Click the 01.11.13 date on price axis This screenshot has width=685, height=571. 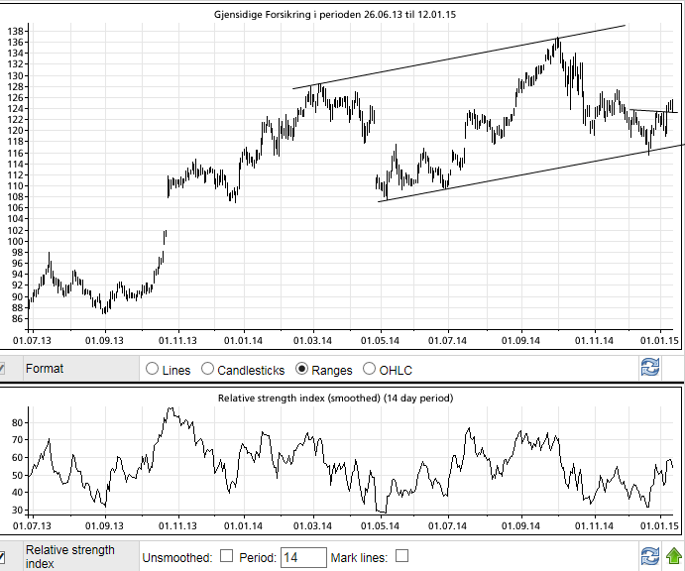point(177,340)
